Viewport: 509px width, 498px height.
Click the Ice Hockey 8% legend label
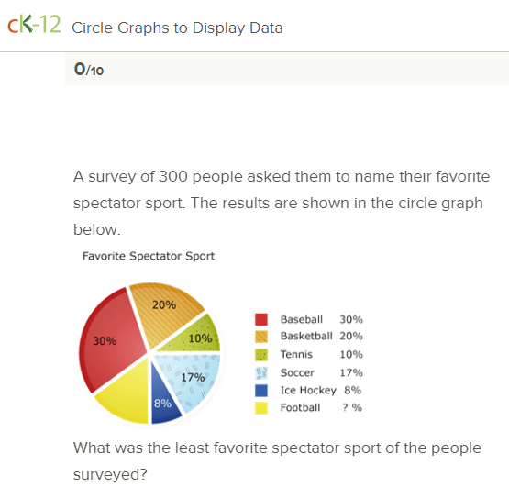click(321, 390)
